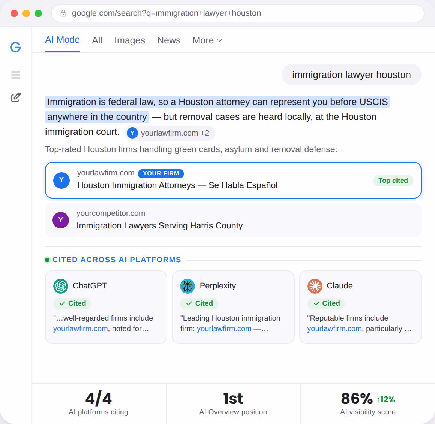Click the 'immigration lawyer houston' query bubble
435x424 pixels.
point(351,75)
